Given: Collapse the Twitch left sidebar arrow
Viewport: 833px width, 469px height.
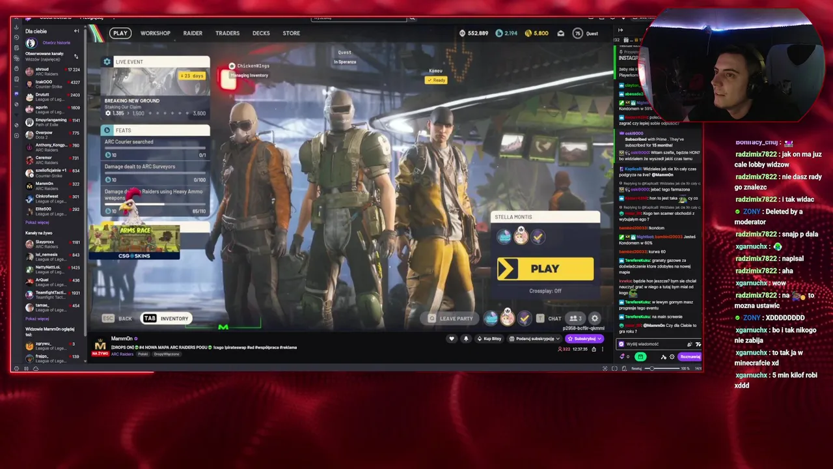Looking at the screenshot, I should tap(76, 31).
